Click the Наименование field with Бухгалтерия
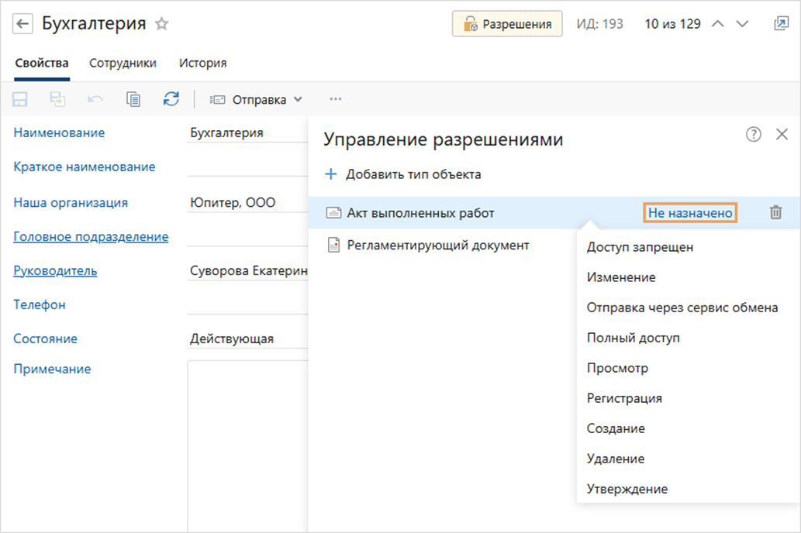Viewport: 801px width, 533px height. [248, 132]
